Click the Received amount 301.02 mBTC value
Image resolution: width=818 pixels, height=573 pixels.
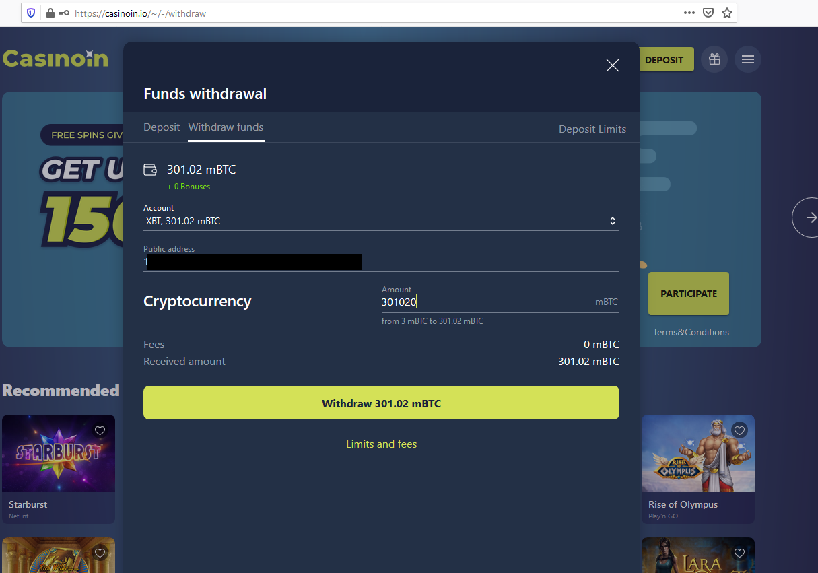[x=588, y=362]
